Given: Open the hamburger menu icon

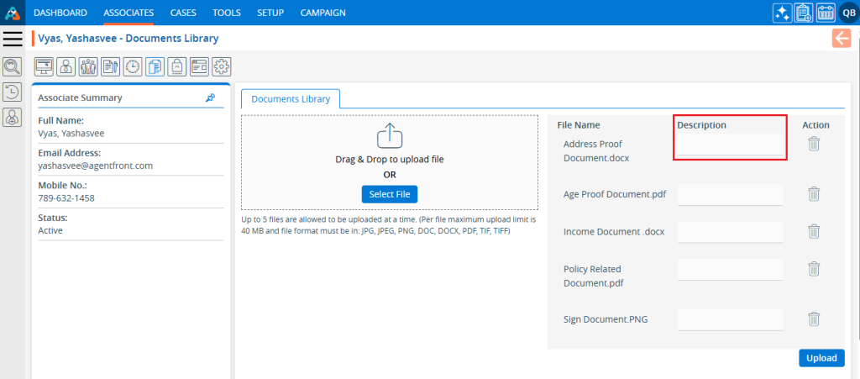Looking at the screenshot, I should 13,38.
